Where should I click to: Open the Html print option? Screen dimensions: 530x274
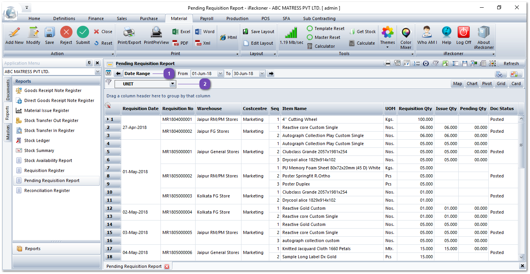[x=228, y=37]
